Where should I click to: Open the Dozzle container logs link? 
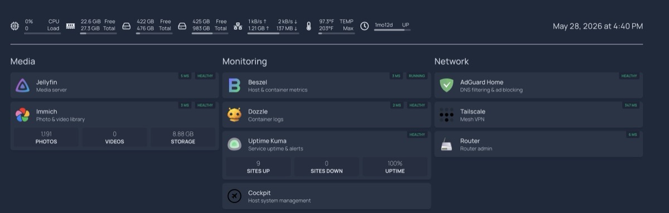[x=327, y=115]
